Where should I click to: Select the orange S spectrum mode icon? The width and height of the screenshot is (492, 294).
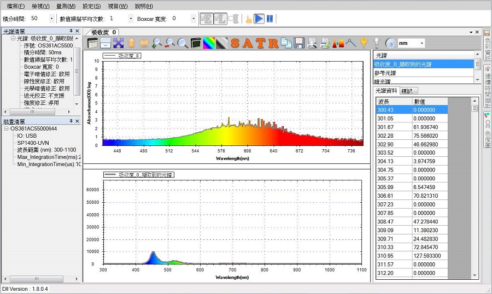pos(235,43)
